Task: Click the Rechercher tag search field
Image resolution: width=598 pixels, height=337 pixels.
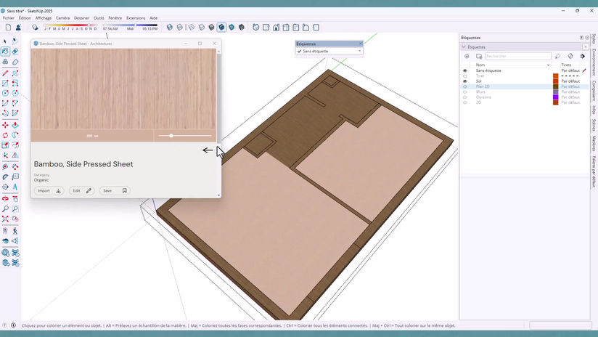Action: click(518, 56)
